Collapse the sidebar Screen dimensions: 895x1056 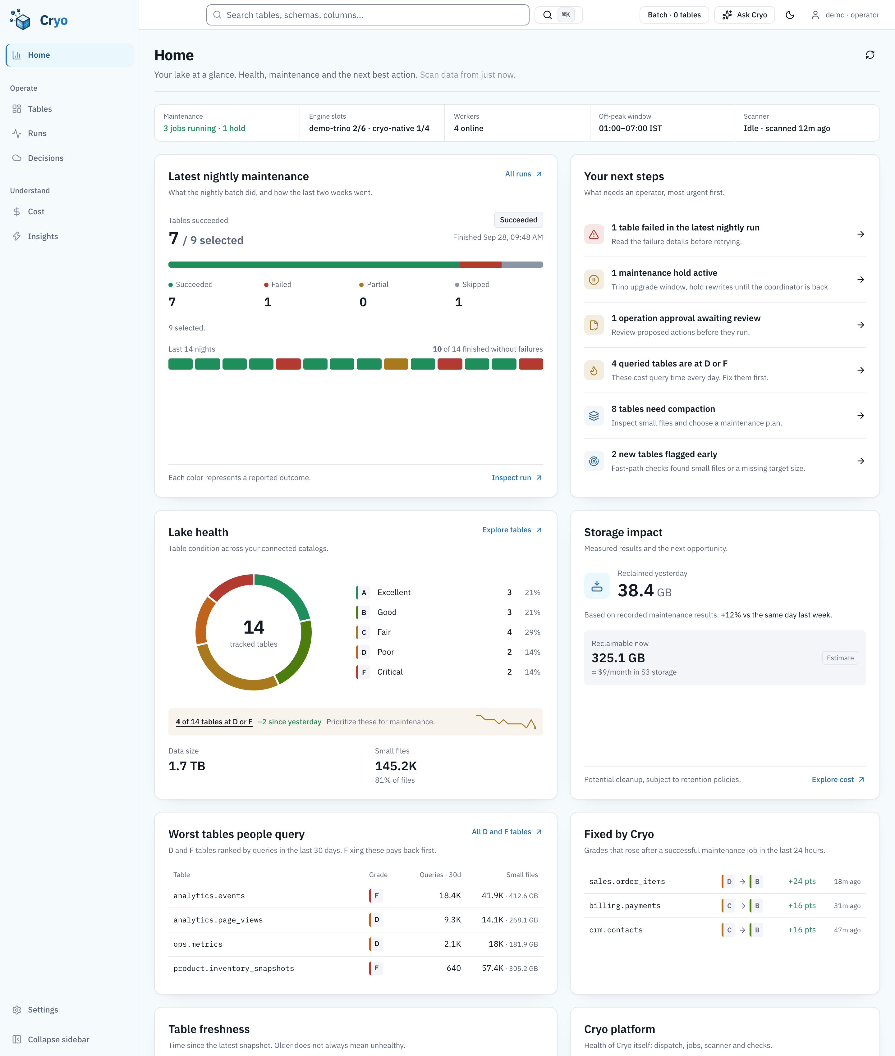(x=70, y=1039)
